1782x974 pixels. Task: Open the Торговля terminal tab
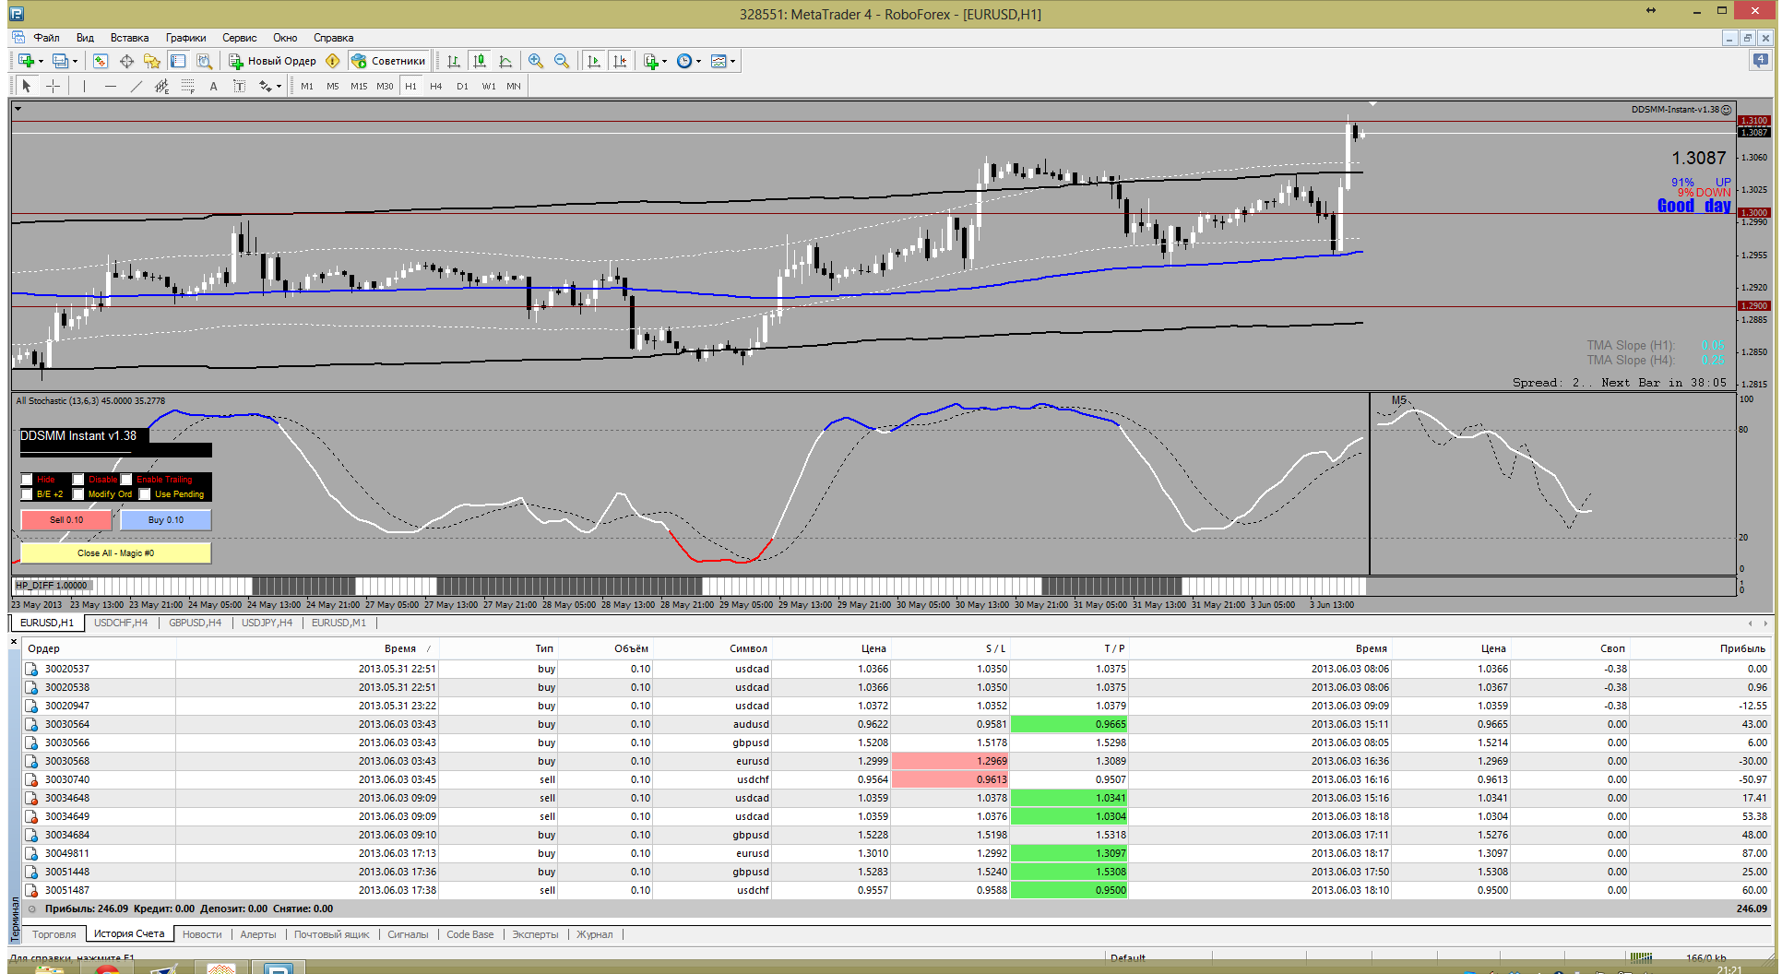tap(53, 934)
